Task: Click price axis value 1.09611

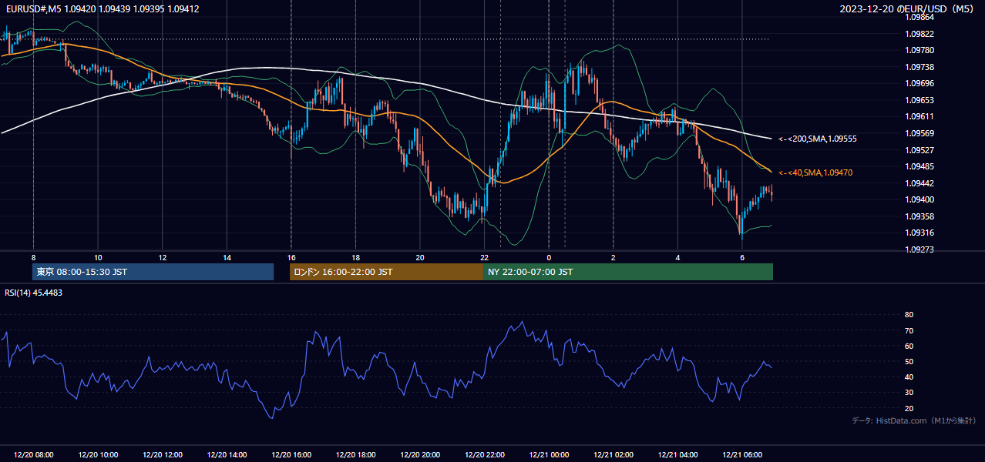Action: click(x=919, y=117)
